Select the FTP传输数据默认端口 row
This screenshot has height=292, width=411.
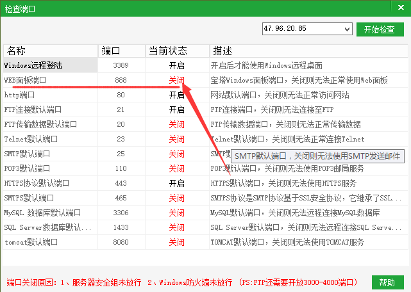(x=205, y=124)
